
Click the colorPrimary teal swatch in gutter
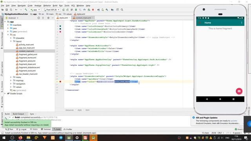click(60, 26)
